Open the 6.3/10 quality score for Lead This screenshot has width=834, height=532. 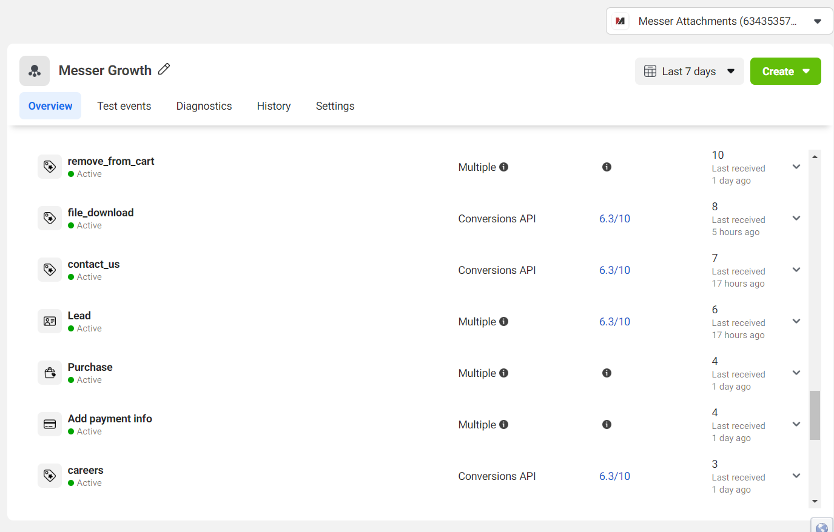[614, 322]
